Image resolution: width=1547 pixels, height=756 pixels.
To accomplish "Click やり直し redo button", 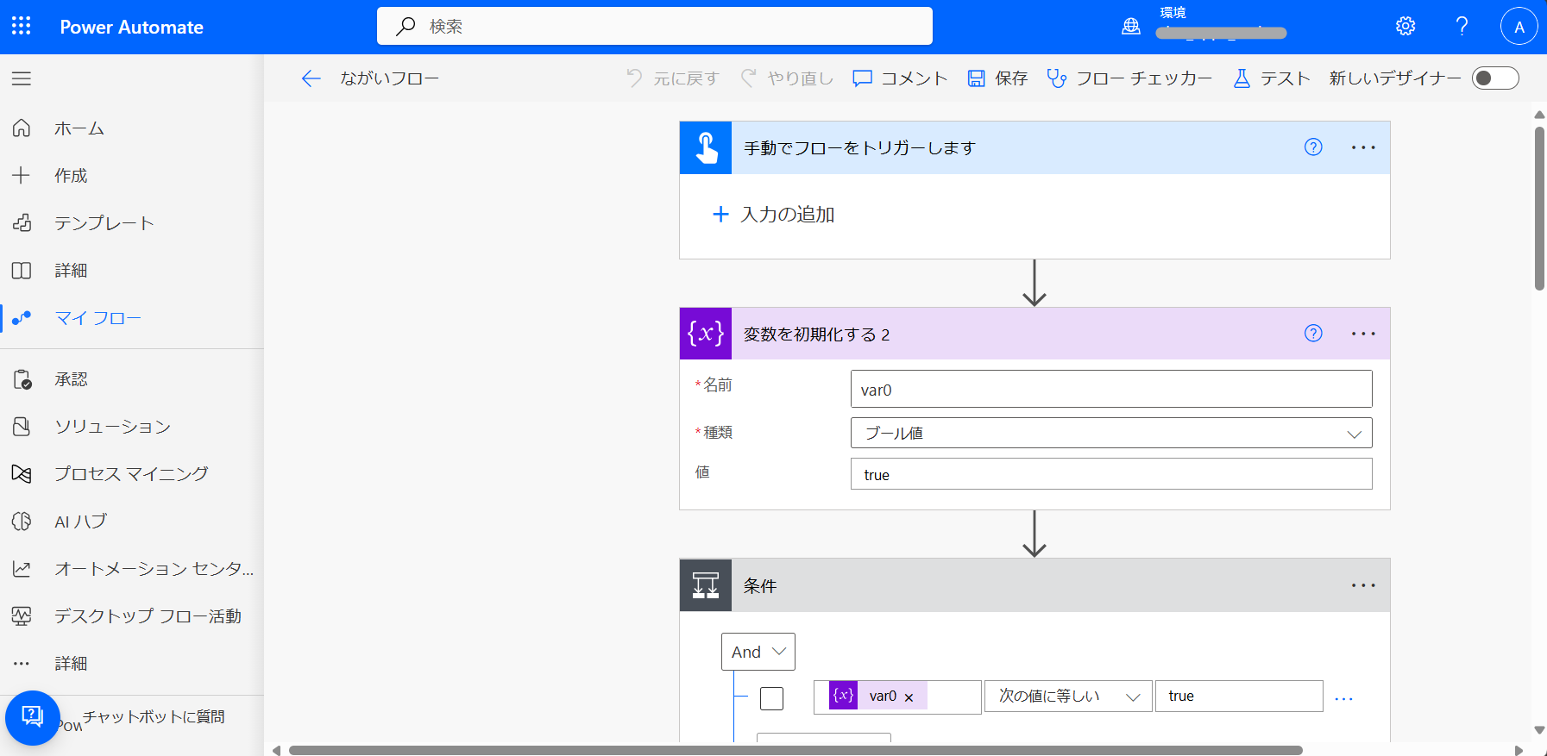I will click(x=787, y=78).
